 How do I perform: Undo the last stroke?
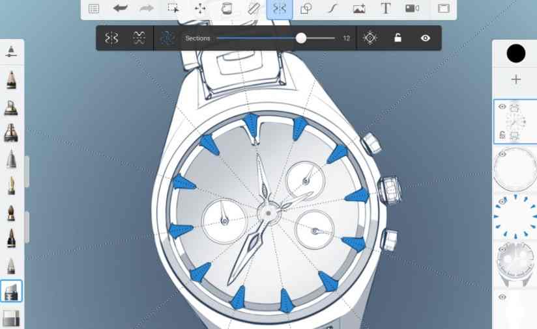[121, 8]
